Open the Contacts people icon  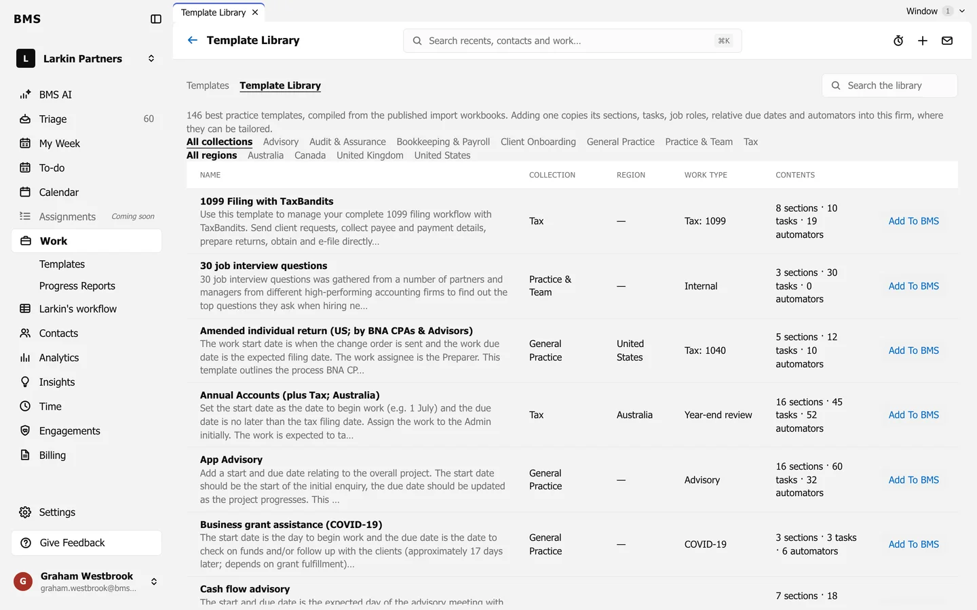(x=25, y=333)
